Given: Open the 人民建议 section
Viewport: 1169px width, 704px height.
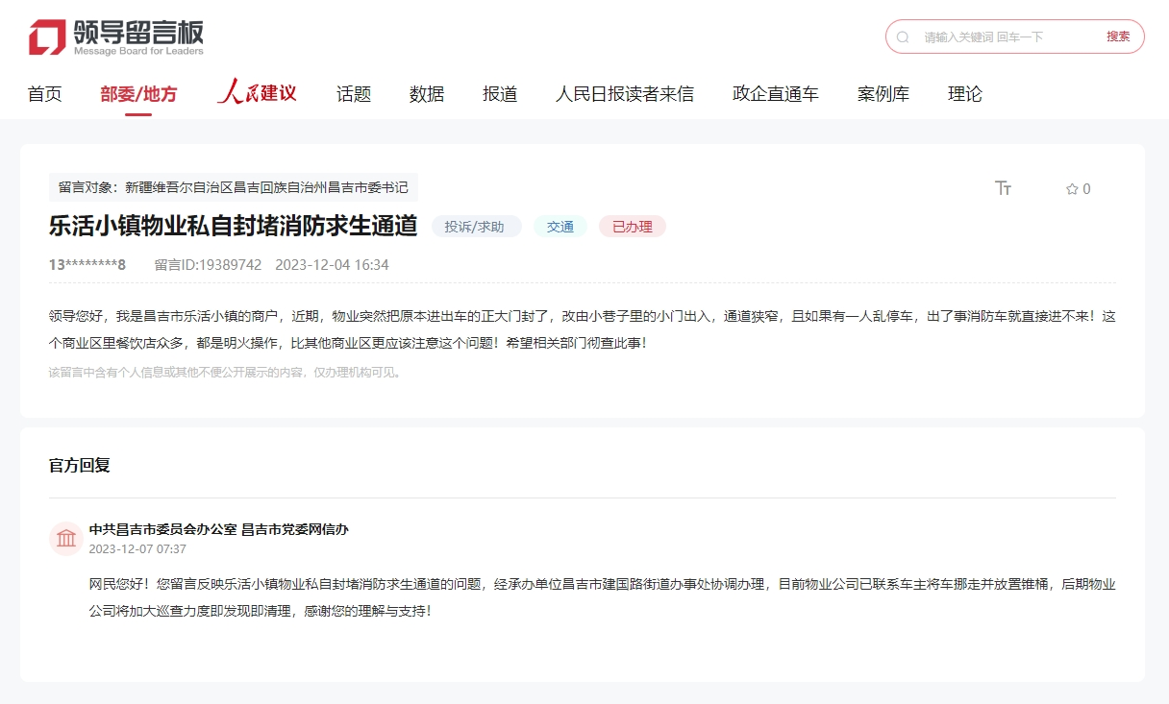Looking at the screenshot, I should [x=257, y=93].
